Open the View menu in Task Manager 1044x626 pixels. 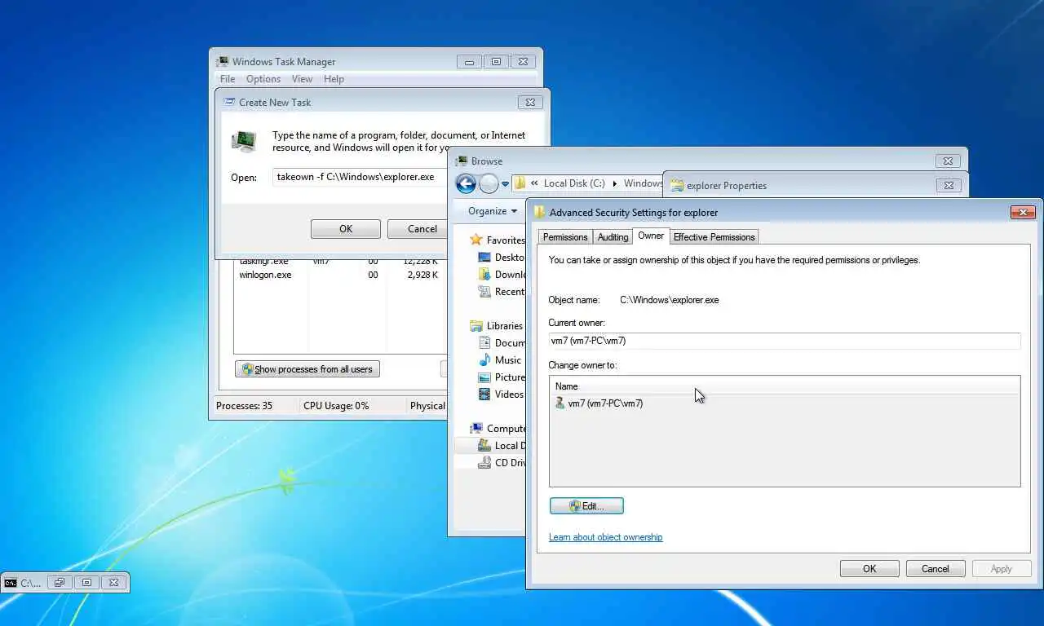tap(302, 79)
